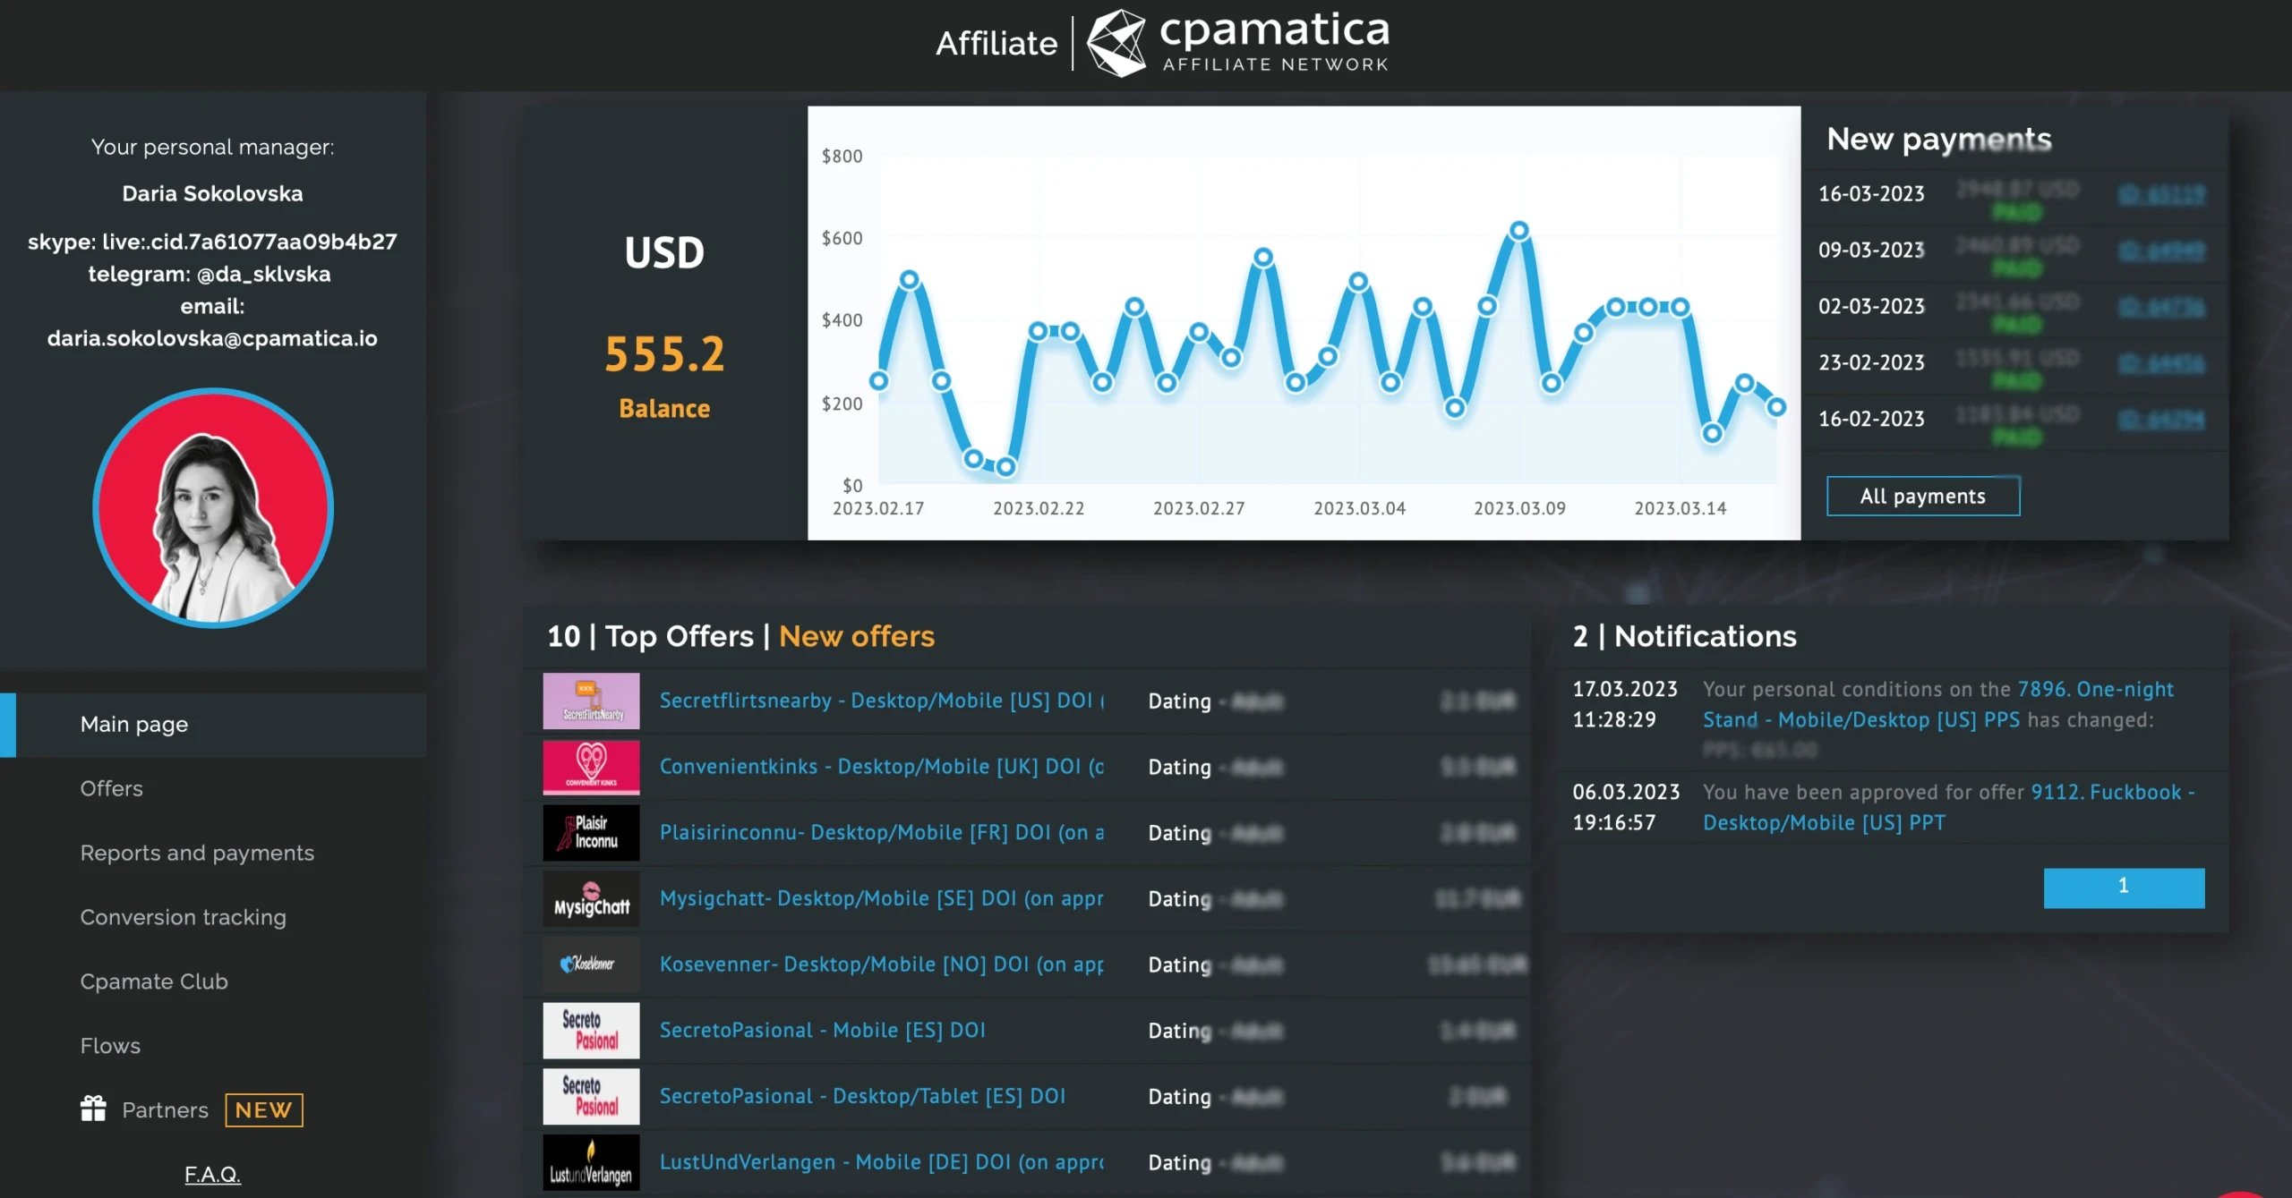Click the cpamatica logo icon
The width and height of the screenshot is (2292, 1198).
coord(1116,43)
